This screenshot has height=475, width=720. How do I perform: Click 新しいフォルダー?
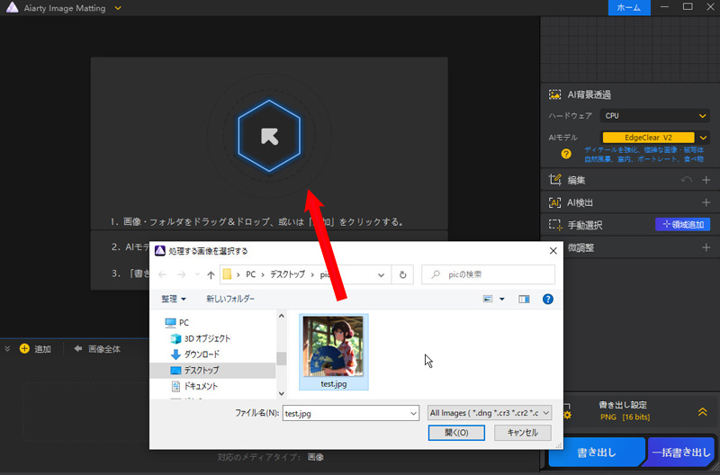pyautogui.click(x=230, y=299)
